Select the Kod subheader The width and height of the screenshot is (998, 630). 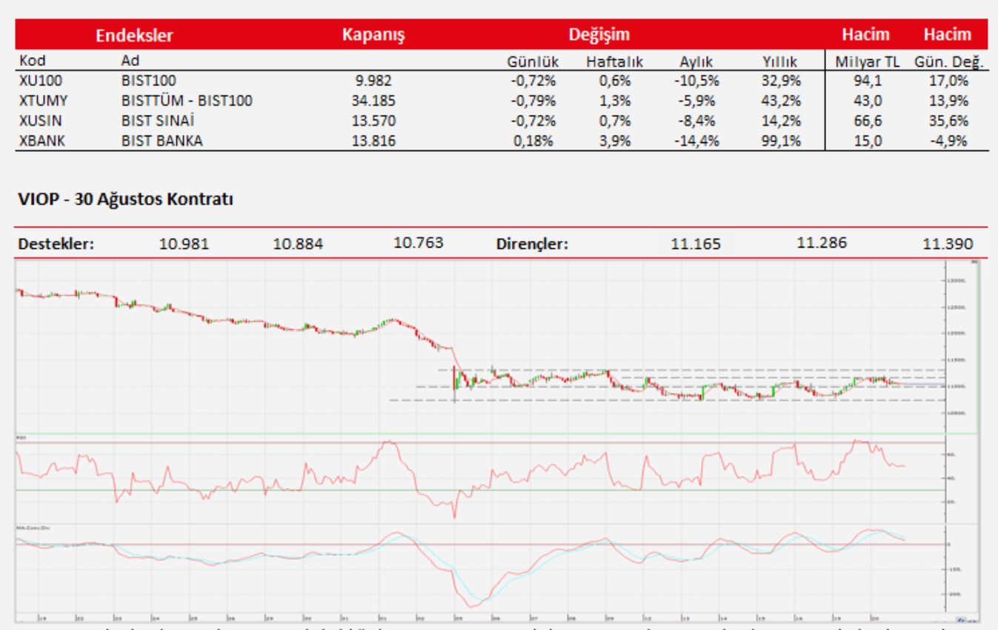point(31,61)
